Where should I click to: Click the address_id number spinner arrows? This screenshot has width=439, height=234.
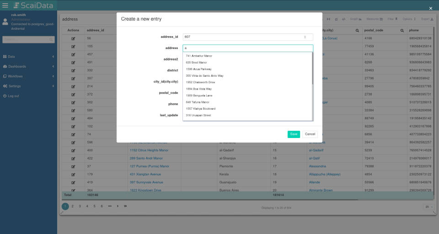pyautogui.click(x=305, y=37)
